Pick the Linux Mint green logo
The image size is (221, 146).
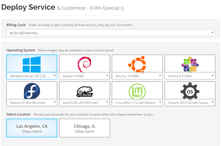pyautogui.click(x=137, y=91)
